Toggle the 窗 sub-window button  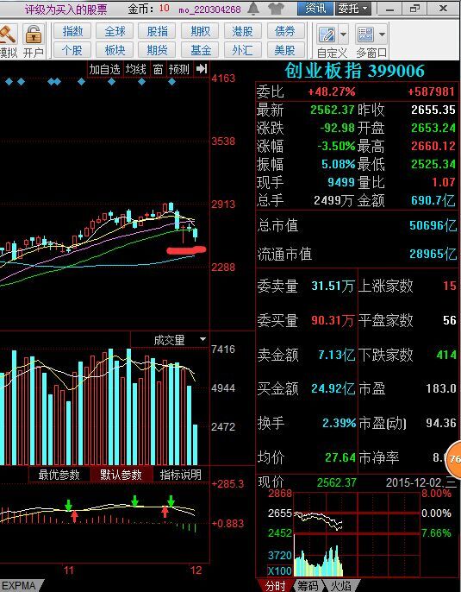158,69
